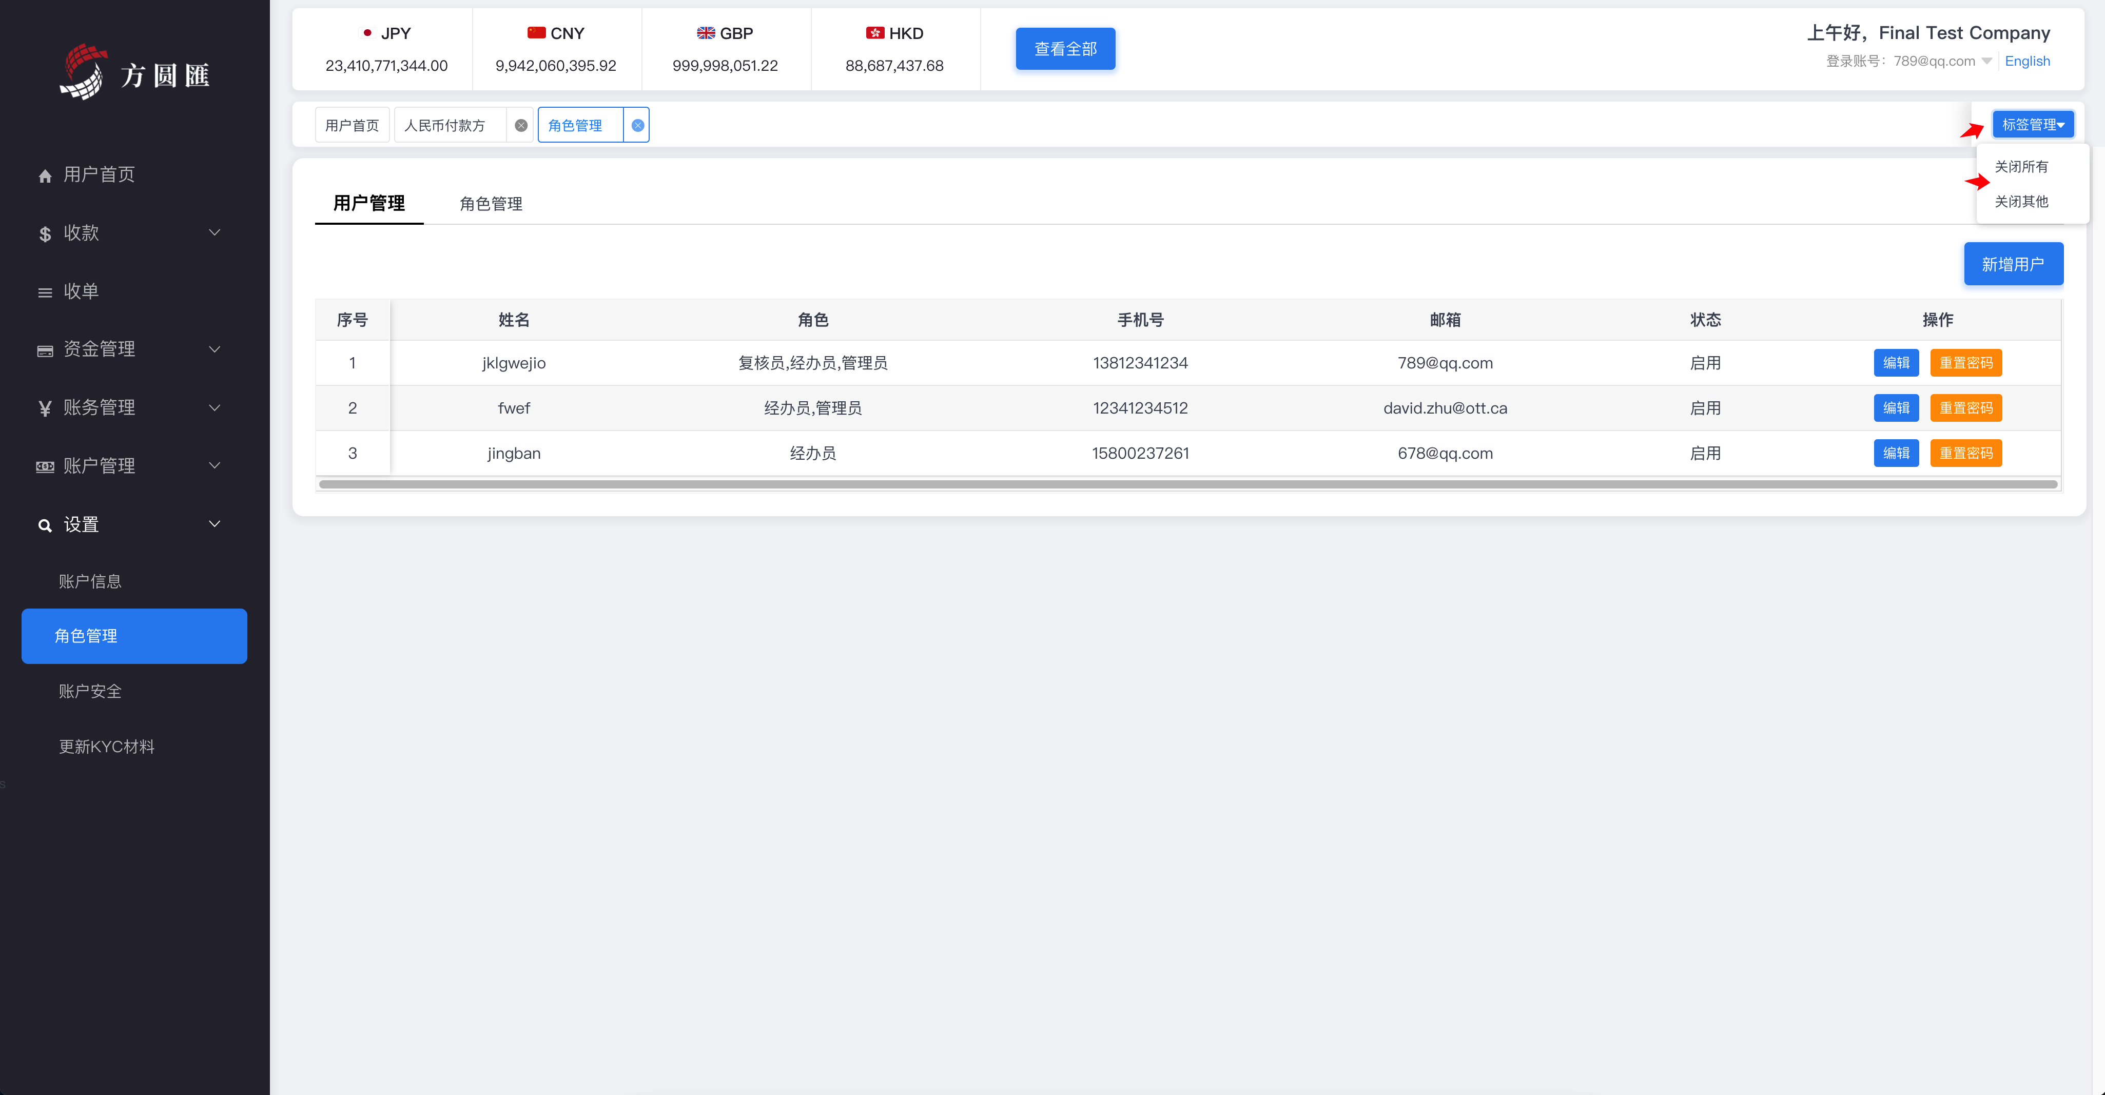Switch language to English

(2026, 61)
